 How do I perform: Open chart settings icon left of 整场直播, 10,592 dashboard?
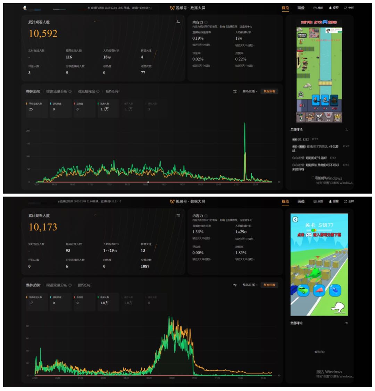tap(235, 91)
